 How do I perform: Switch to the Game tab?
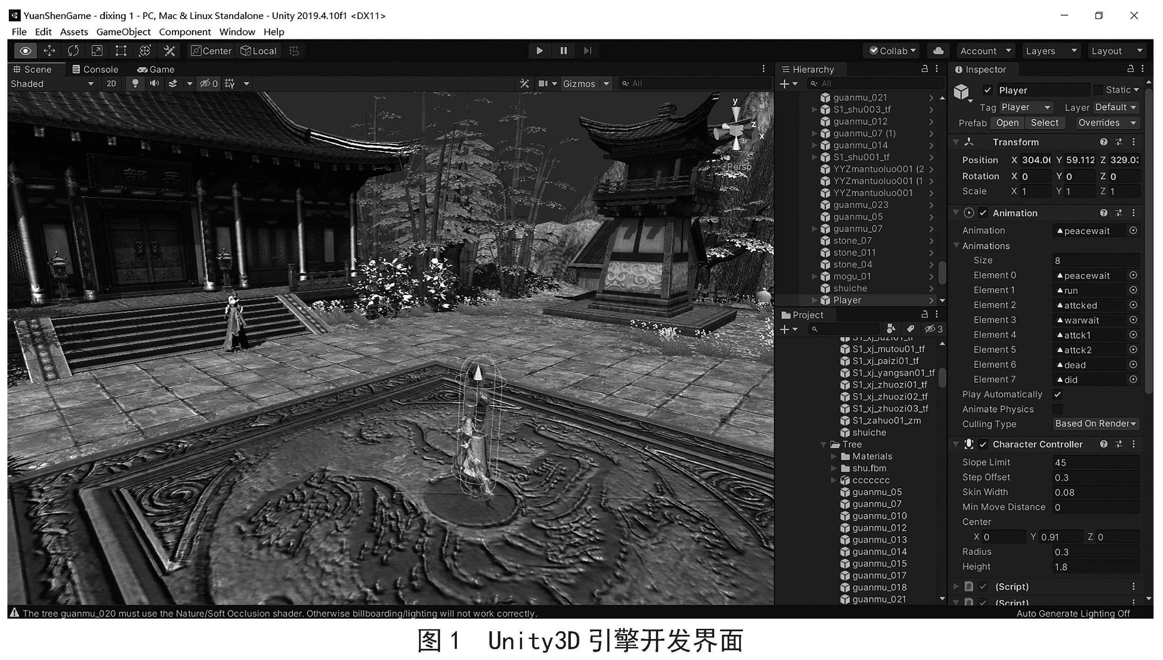coord(156,69)
